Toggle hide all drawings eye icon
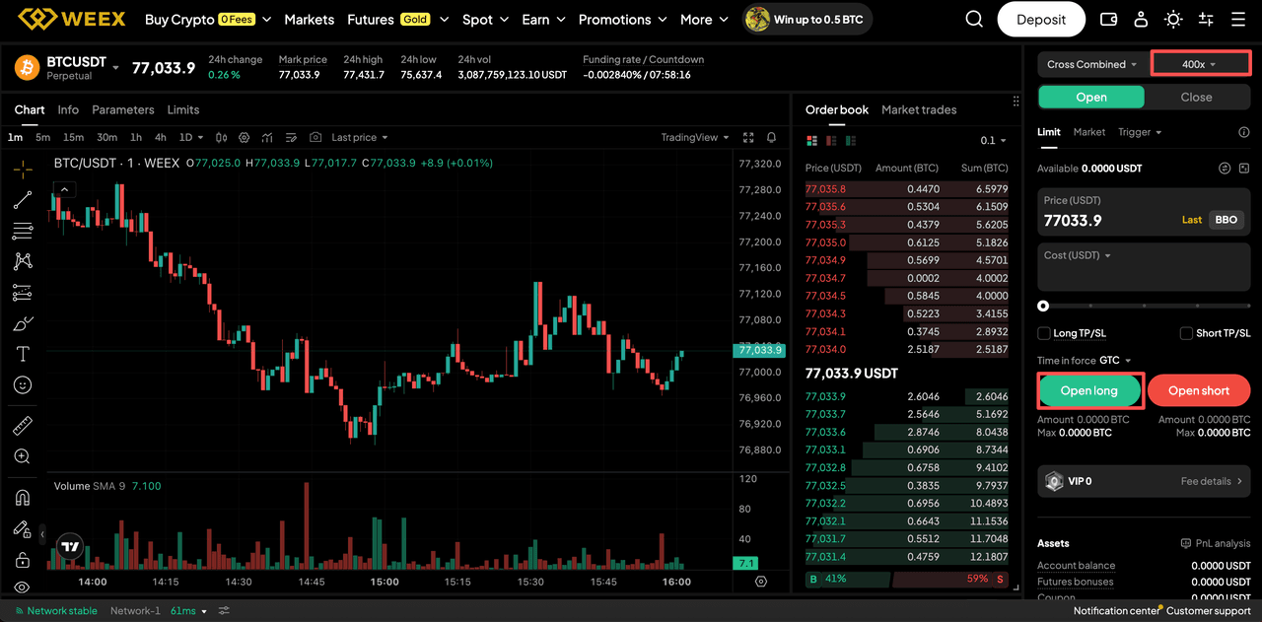 [x=23, y=587]
